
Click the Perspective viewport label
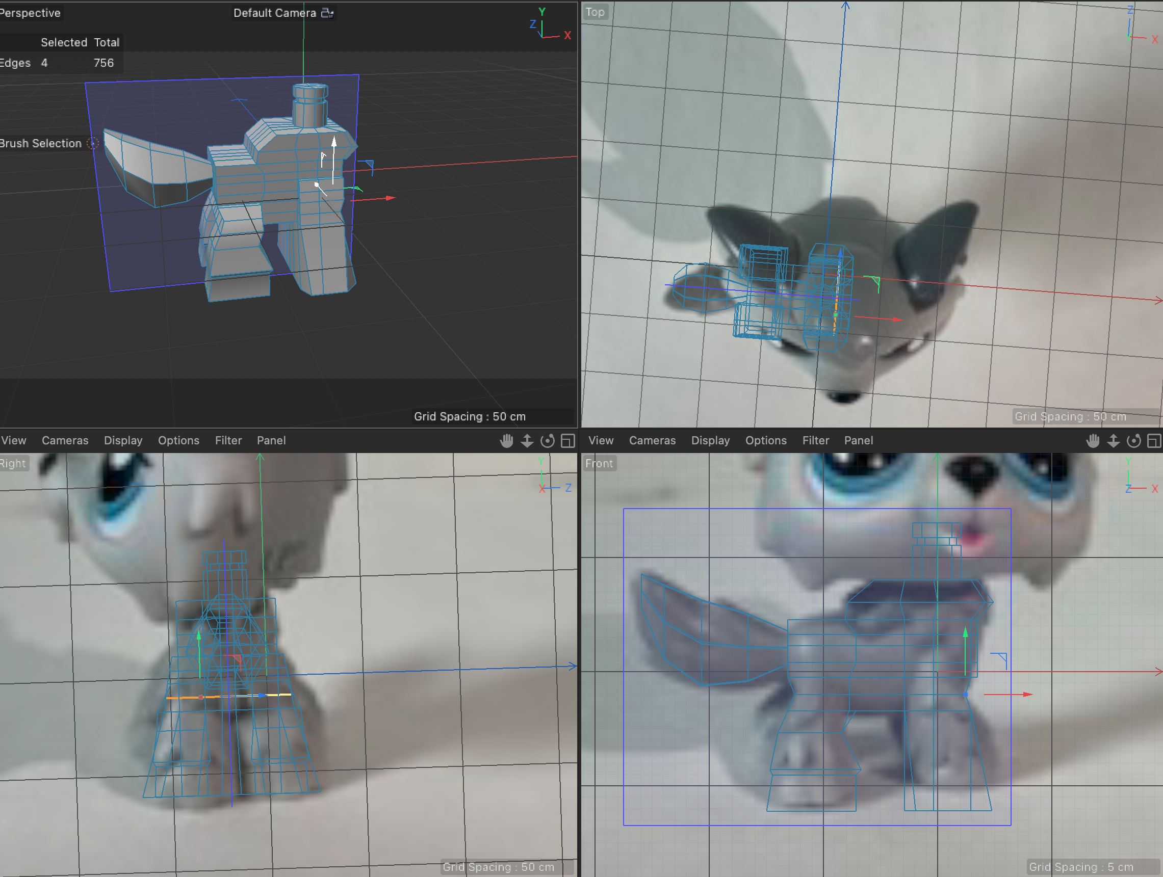pos(30,13)
